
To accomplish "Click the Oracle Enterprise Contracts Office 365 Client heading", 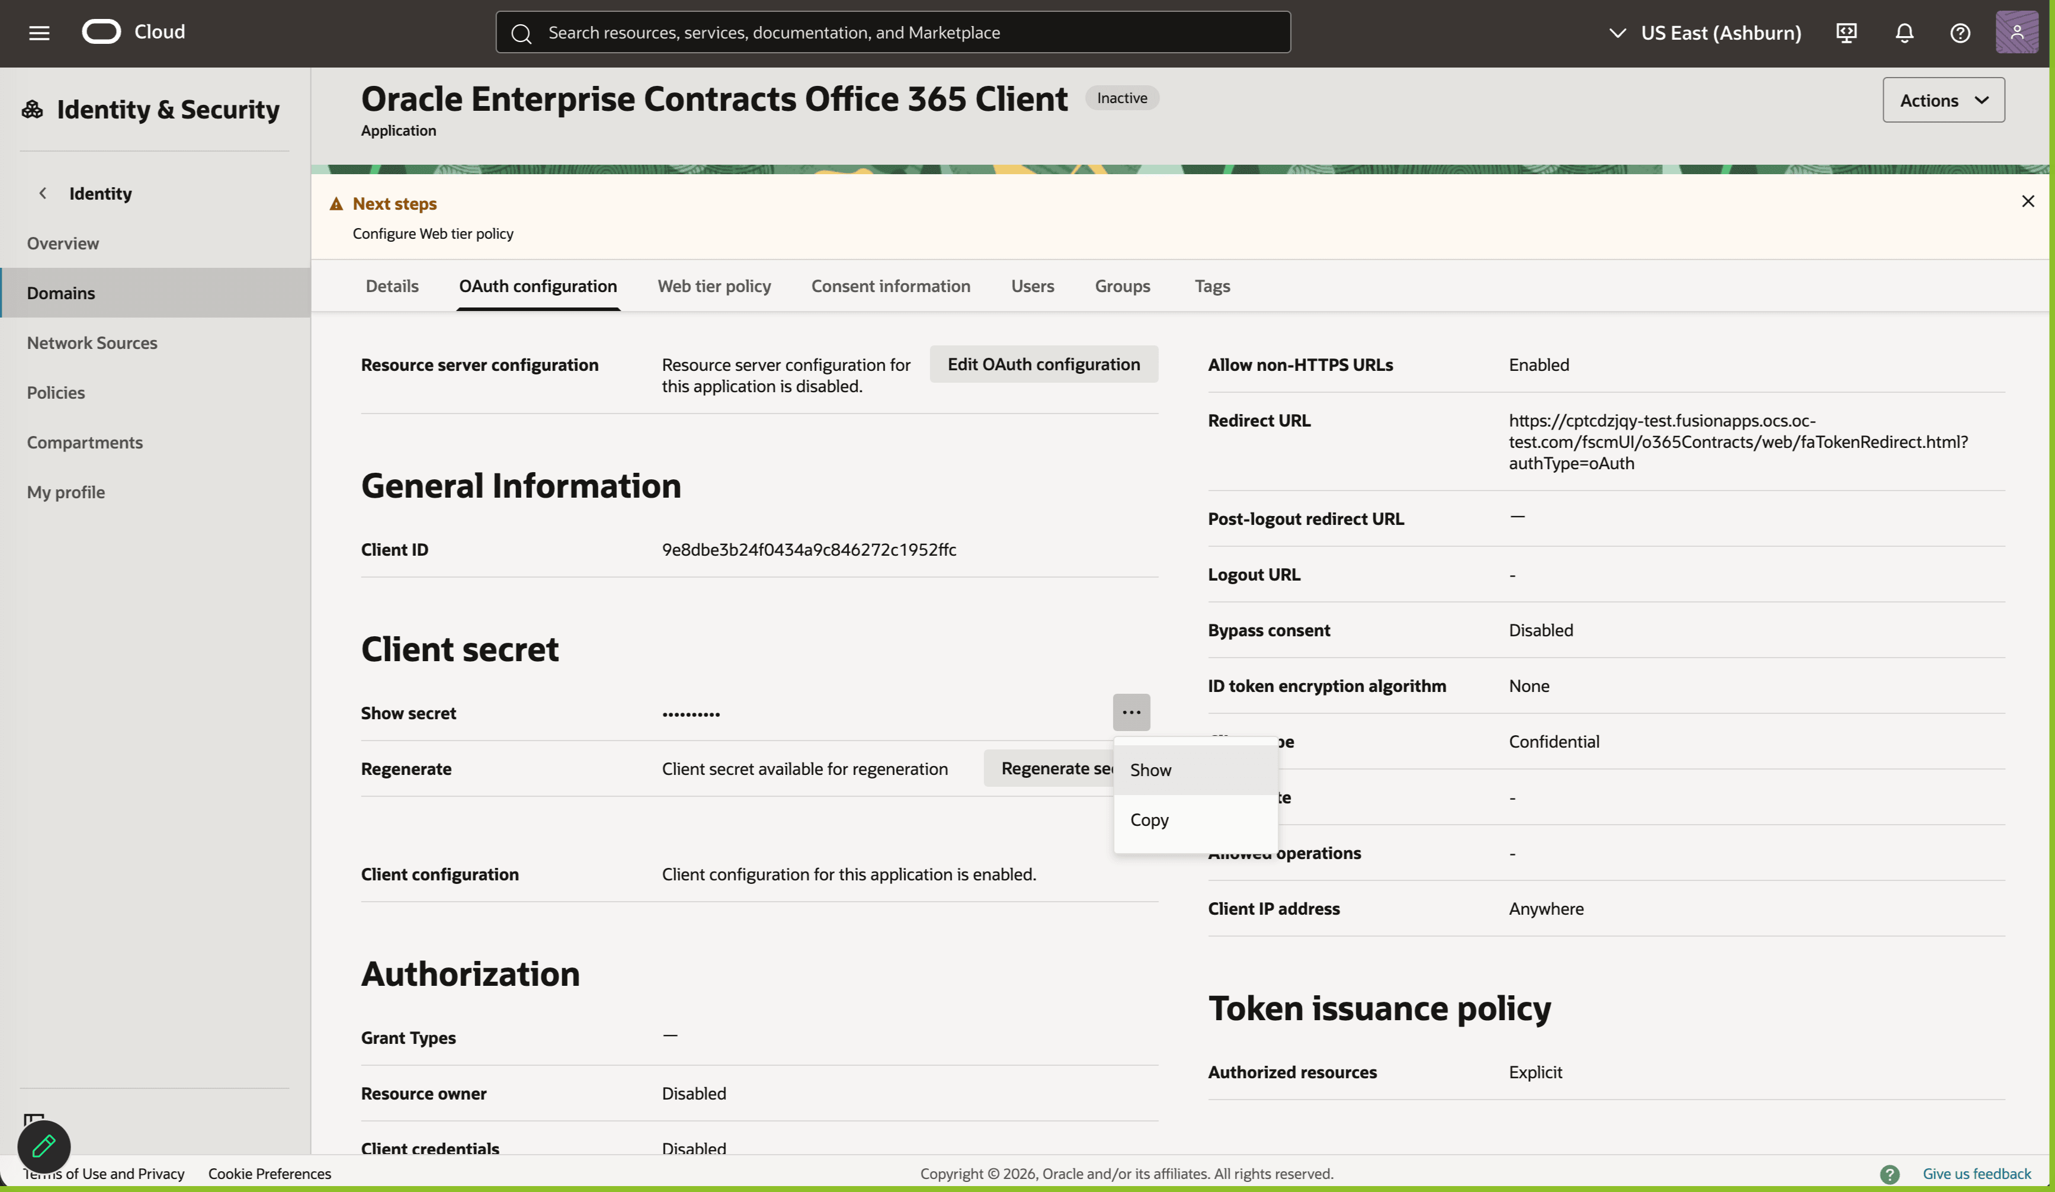I will (x=714, y=99).
